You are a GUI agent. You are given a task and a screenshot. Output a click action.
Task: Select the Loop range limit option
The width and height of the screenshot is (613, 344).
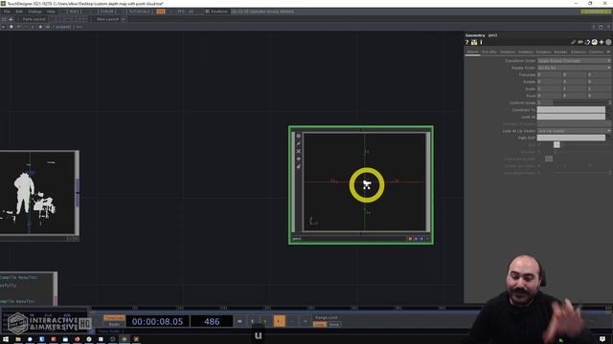[320, 325]
